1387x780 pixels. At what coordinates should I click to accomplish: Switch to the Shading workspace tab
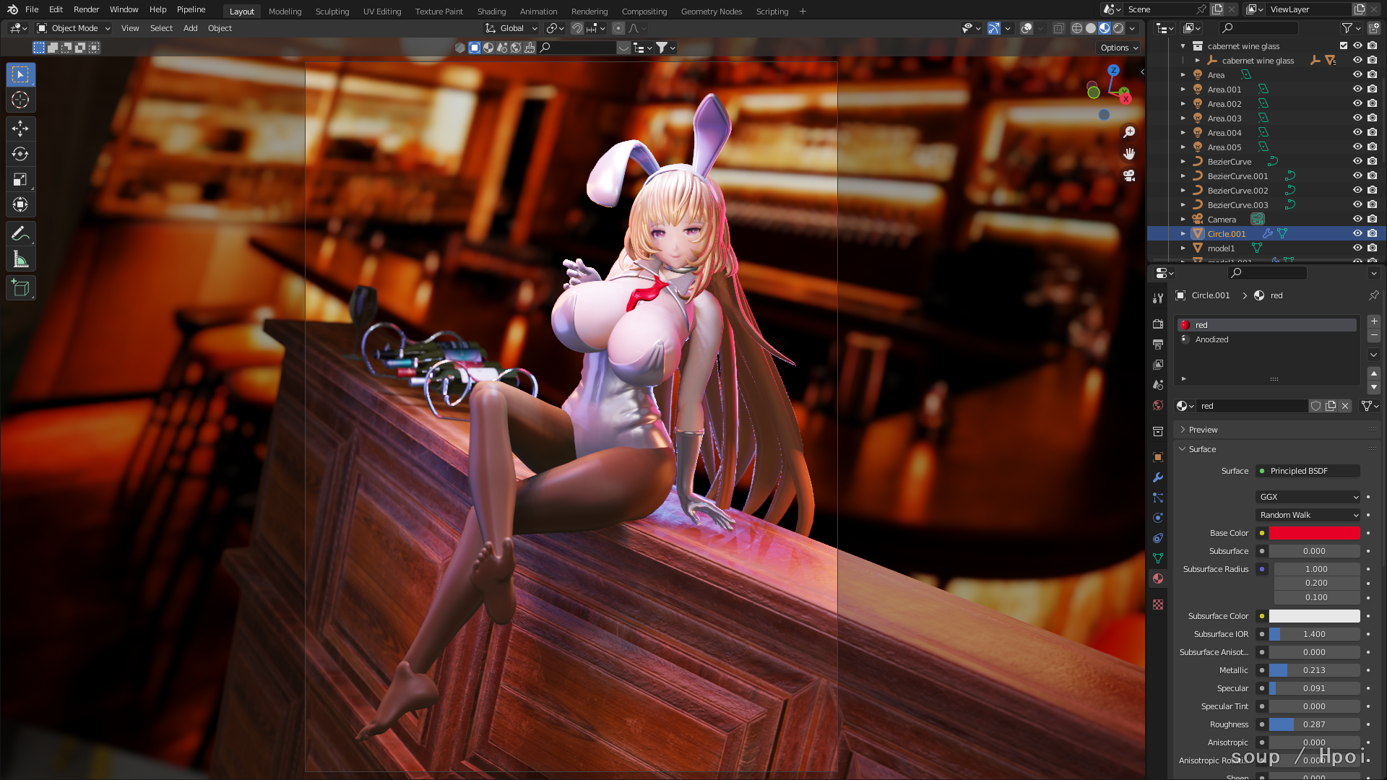[x=491, y=12]
